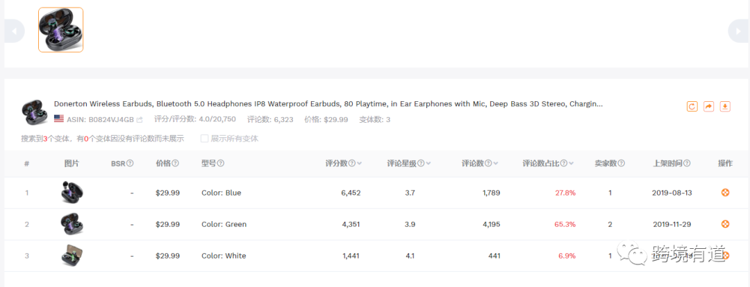
Task: Click the 6.9% review share value
Action: (567, 256)
